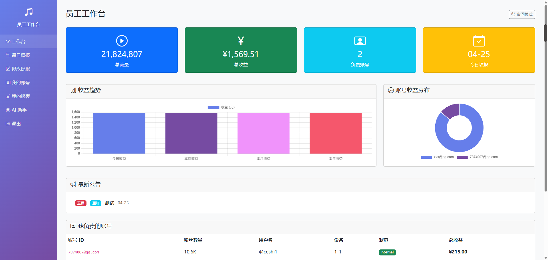Viewport: 548px width, 260px height.
Task: Click 退出 to log out
Action: pos(16,124)
